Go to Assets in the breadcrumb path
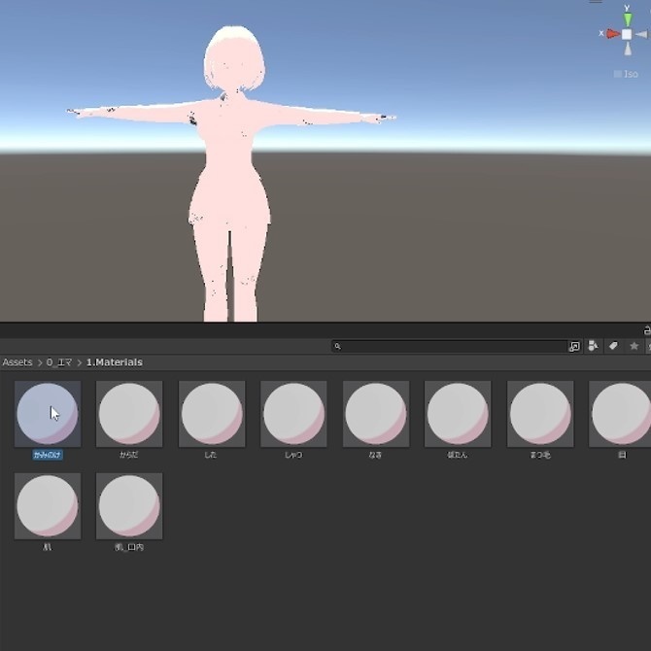The height and width of the screenshot is (651, 651). click(x=17, y=362)
